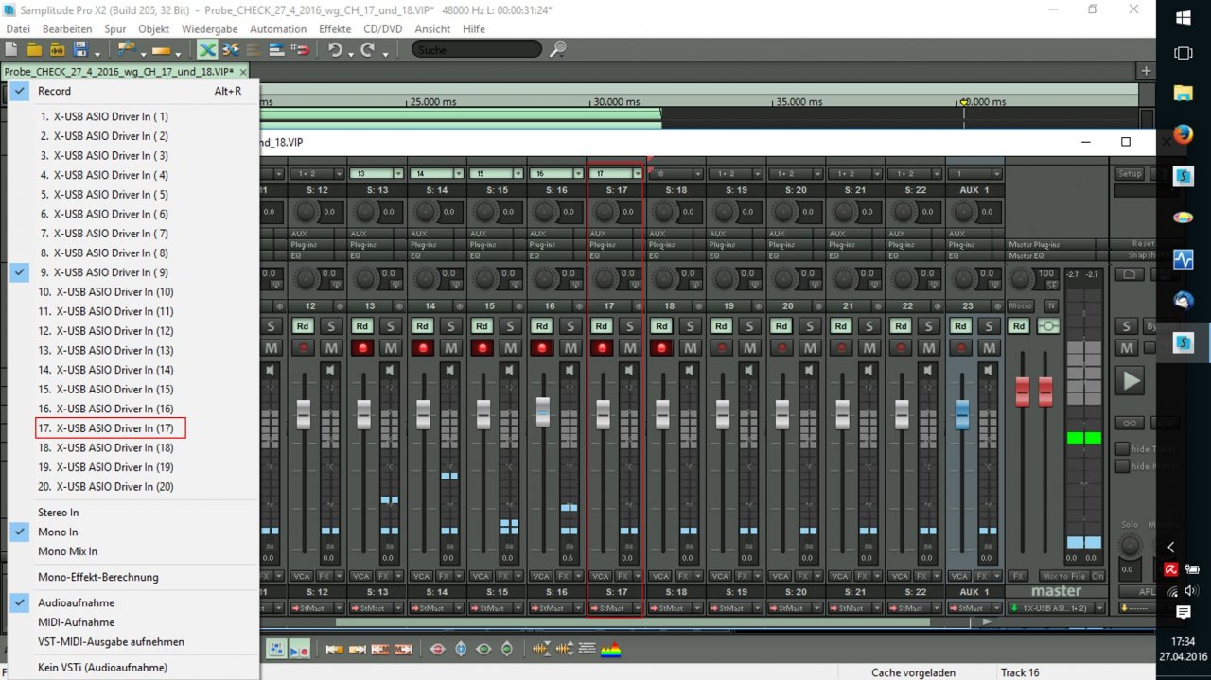Image resolution: width=1211 pixels, height=680 pixels.
Task: Click speaker monitor icon on channel 13
Action: point(390,371)
